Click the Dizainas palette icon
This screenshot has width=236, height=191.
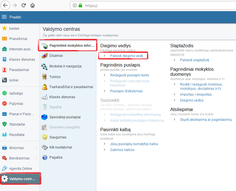(45, 56)
